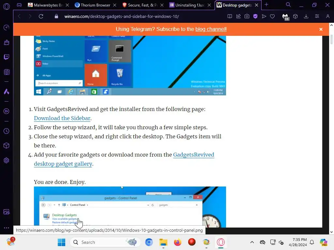The image size is (334, 250).
Task: Open the GadgetsRevived link
Action: point(194,155)
